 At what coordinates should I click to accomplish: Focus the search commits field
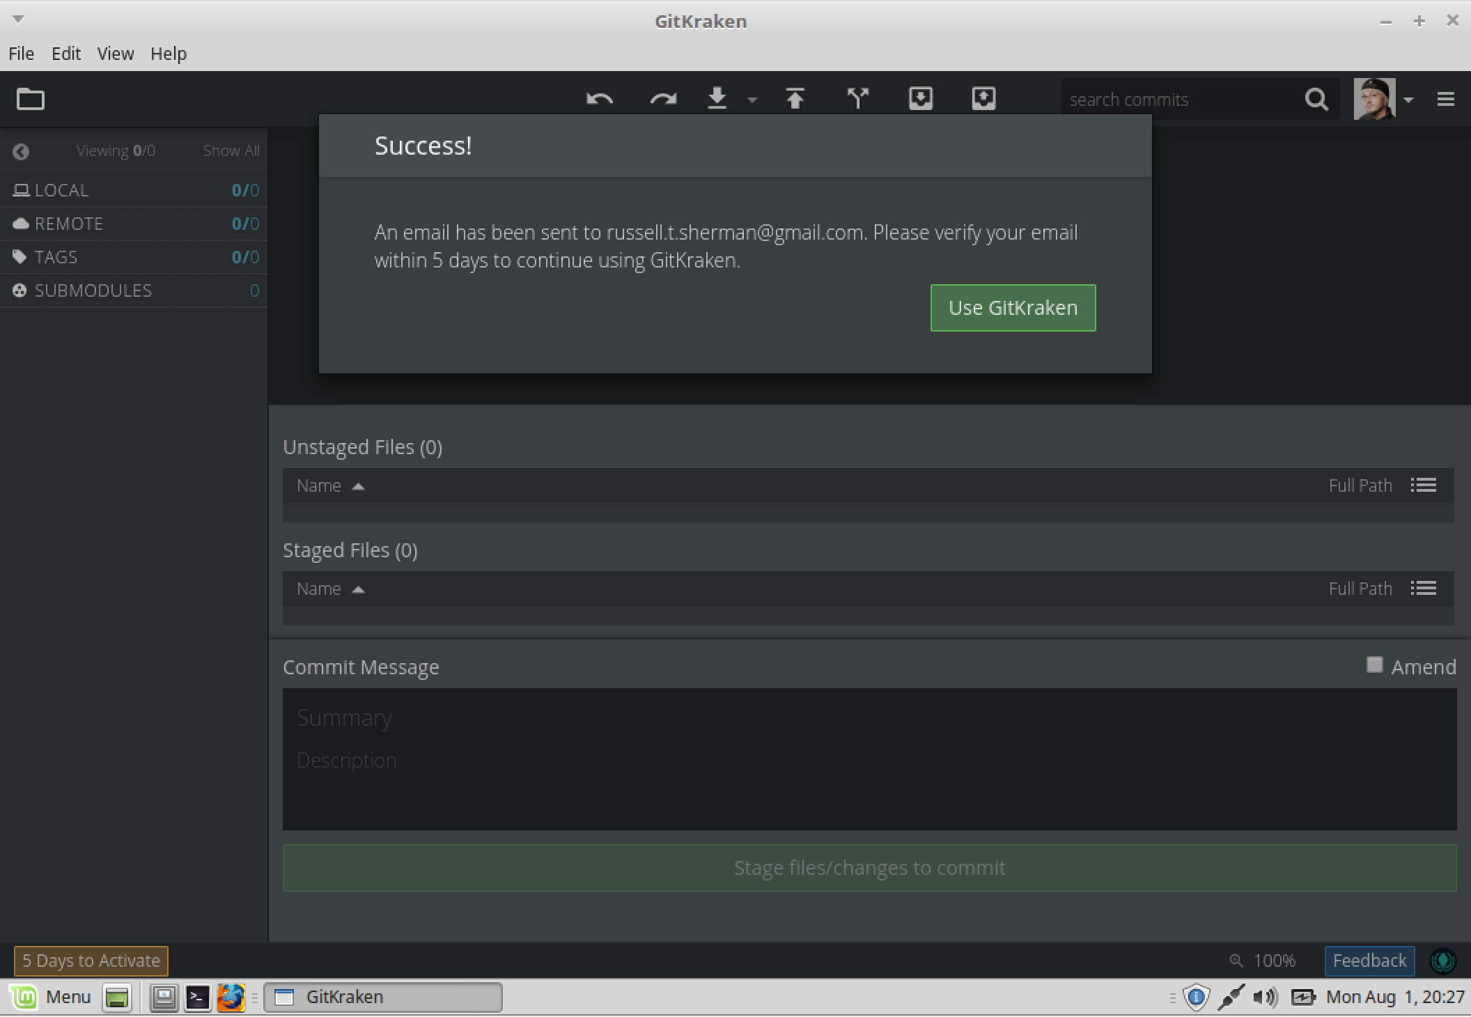(x=1181, y=100)
